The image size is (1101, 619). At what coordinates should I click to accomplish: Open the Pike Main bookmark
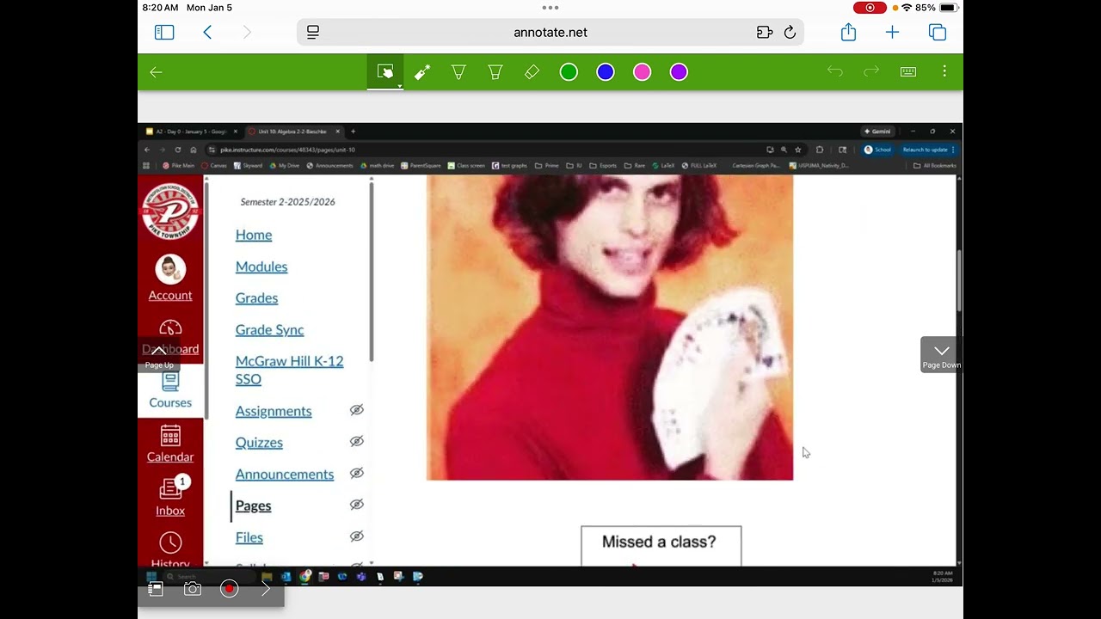coord(178,165)
